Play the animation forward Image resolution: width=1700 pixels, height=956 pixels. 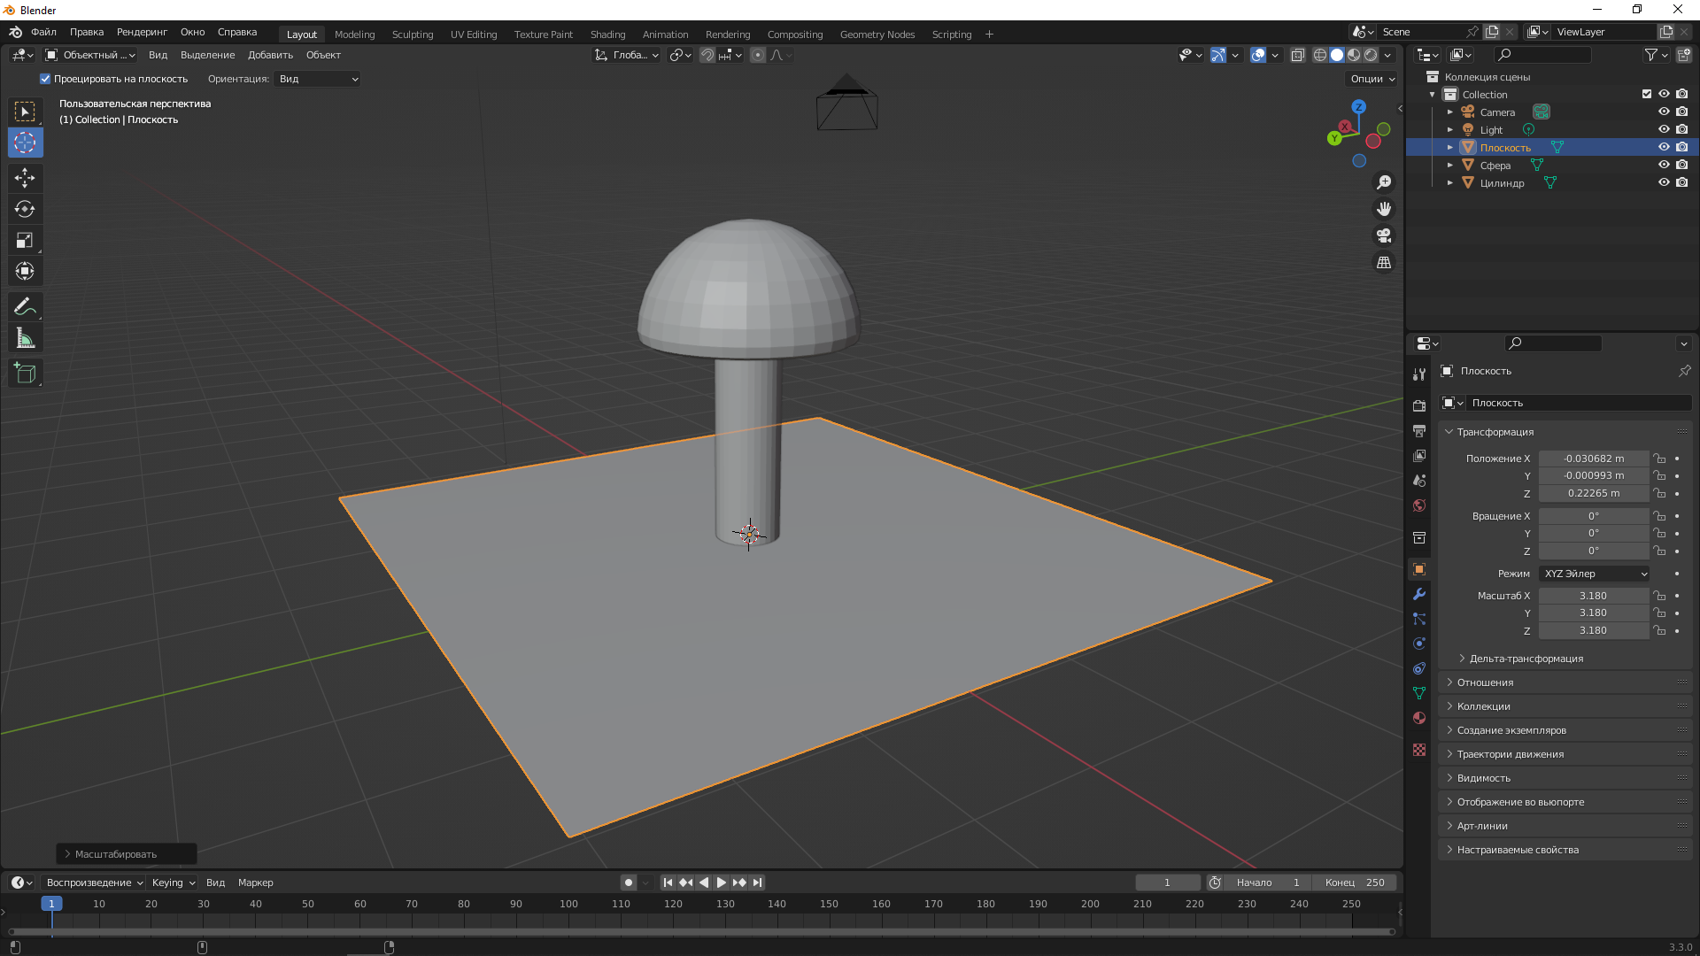(721, 883)
